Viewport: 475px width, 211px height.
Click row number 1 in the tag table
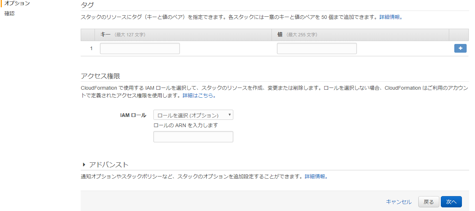91,48
